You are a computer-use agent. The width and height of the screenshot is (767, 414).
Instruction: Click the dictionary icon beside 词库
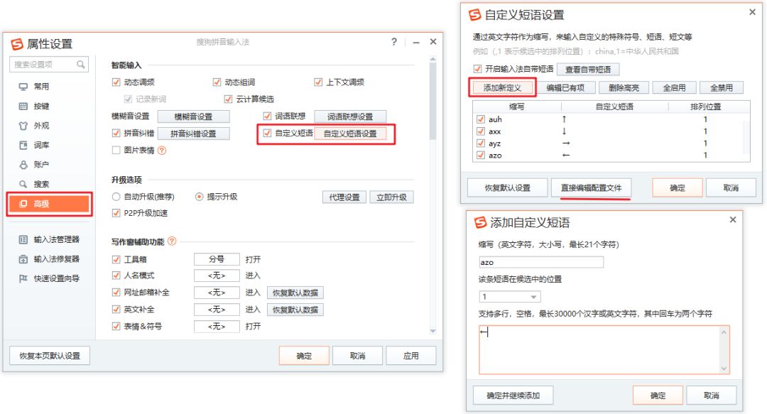[x=23, y=146]
